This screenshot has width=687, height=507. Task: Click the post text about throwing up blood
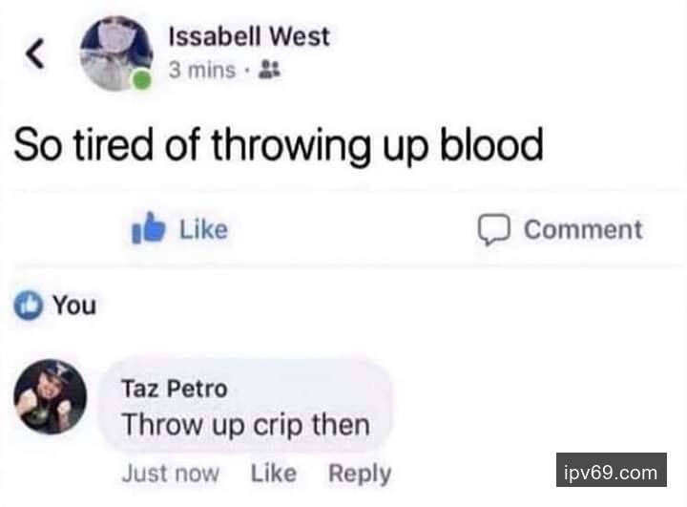coord(279,145)
